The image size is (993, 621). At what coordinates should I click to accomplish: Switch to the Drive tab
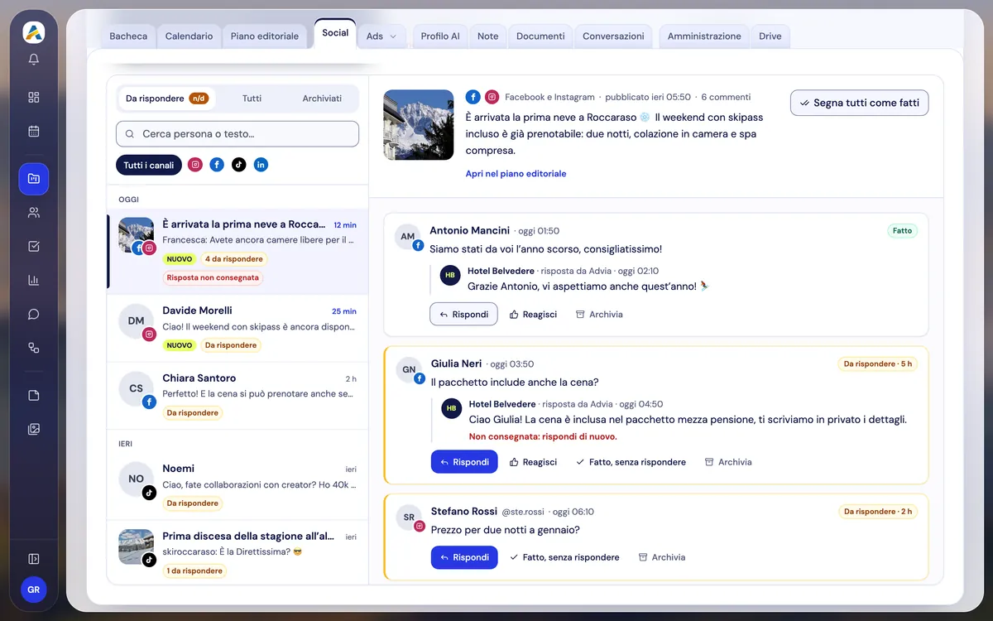click(770, 36)
